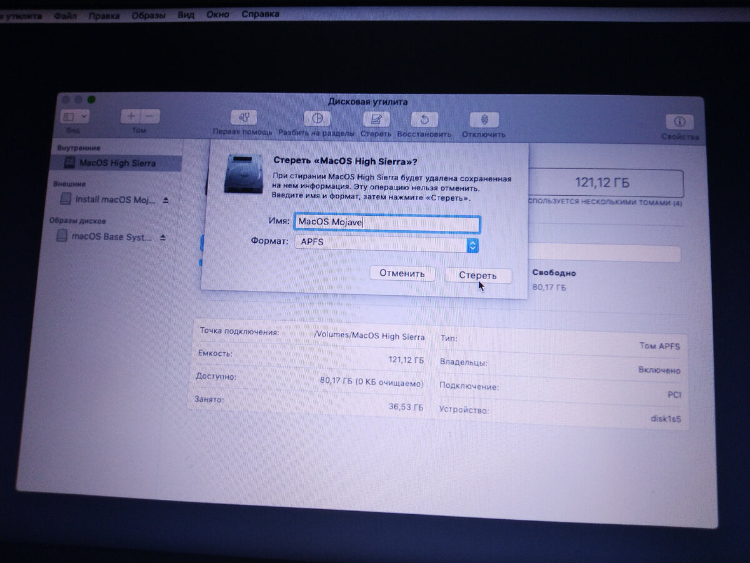Click the Отменить button

coord(402,273)
